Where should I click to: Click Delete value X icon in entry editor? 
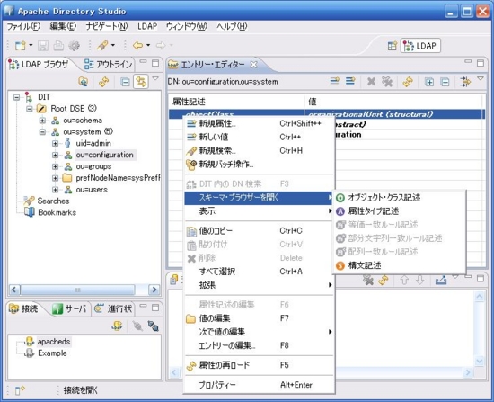[372, 82]
